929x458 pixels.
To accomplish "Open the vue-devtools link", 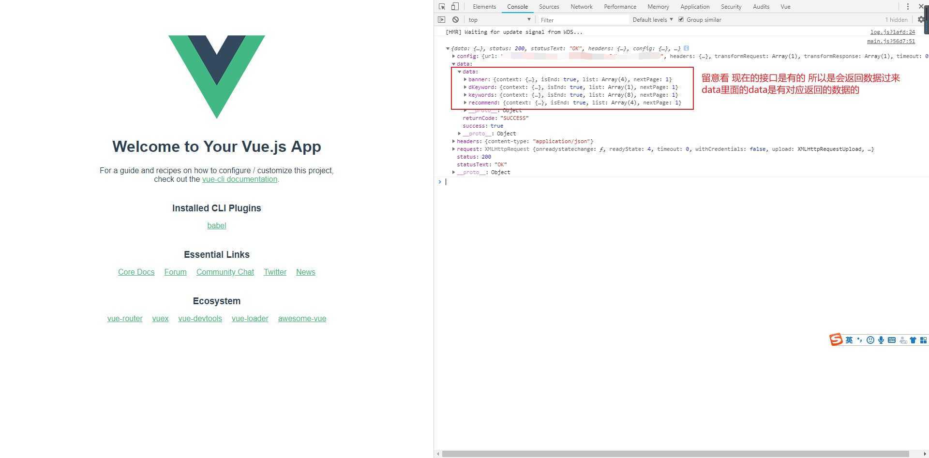I will [200, 318].
